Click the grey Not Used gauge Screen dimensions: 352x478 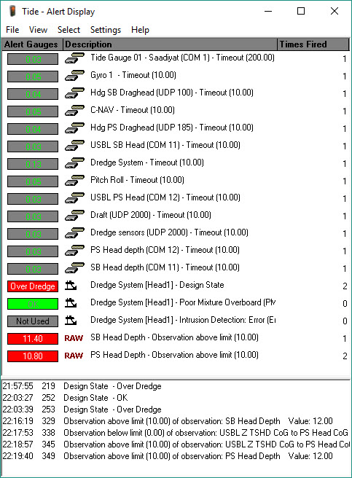(33, 321)
